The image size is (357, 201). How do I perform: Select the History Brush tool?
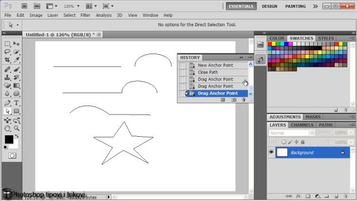[x=16, y=77]
